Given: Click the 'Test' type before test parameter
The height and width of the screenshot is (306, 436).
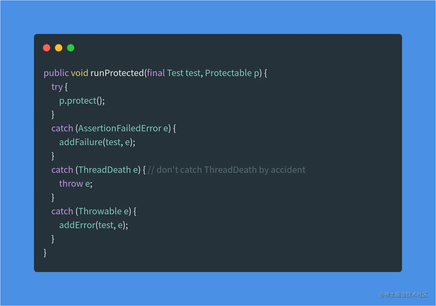Looking at the screenshot, I should point(175,73).
